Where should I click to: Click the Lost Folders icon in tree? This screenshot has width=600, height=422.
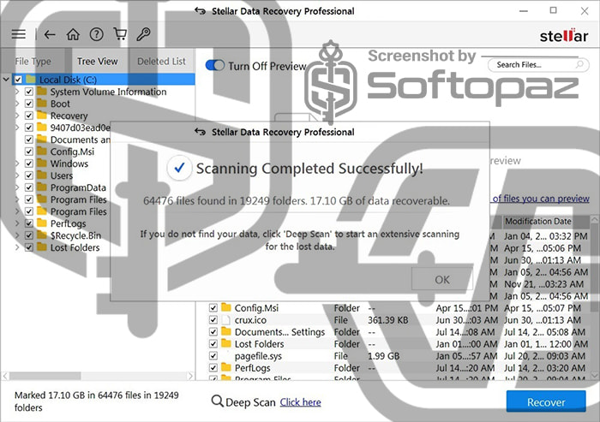pos(42,247)
